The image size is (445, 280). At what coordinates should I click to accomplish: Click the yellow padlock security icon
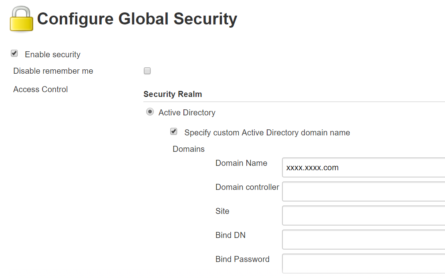pyautogui.click(x=21, y=19)
